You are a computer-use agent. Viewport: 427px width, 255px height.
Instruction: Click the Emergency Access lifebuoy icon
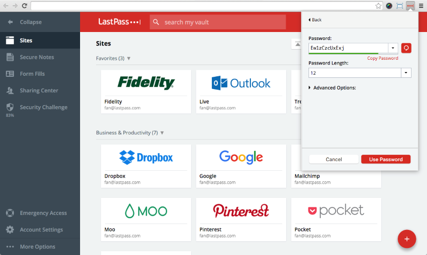pos(10,213)
